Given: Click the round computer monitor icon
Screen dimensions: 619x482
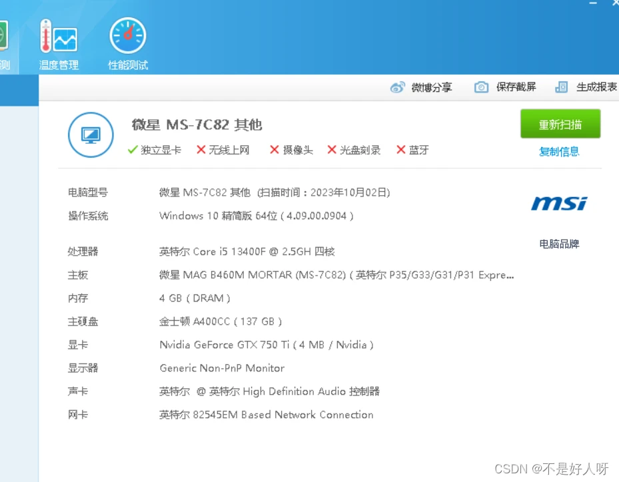Looking at the screenshot, I should click(x=91, y=135).
